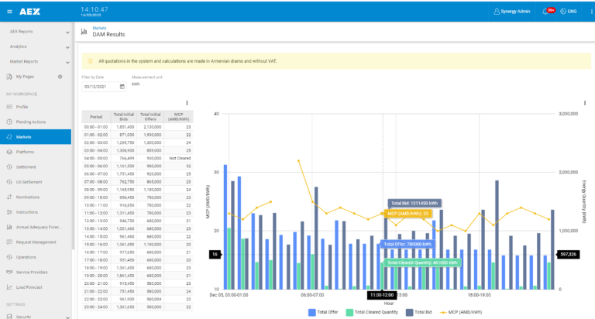Click the DAM Results chart icon

pos(84,32)
